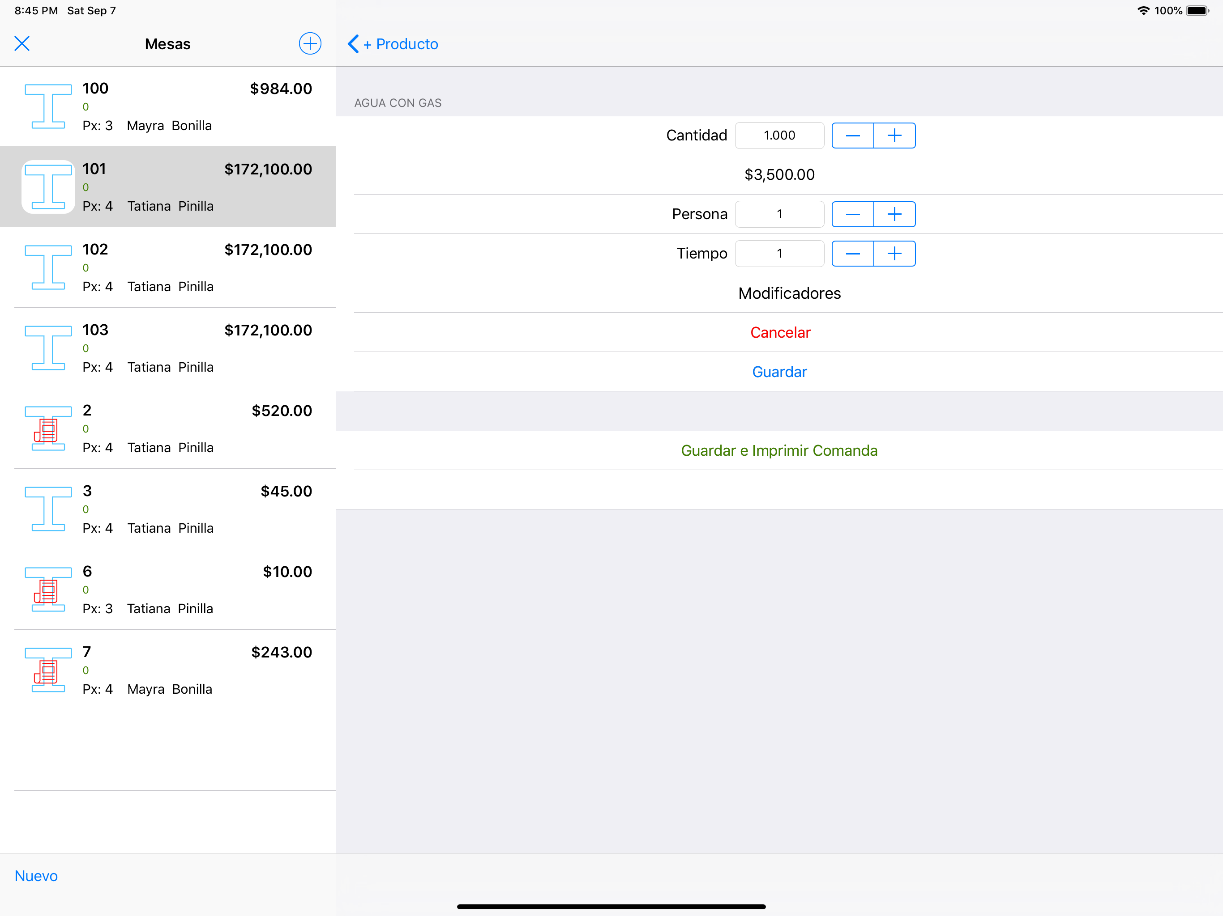Edit the Tiempo number field
The width and height of the screenshot is (1223, 916).
pyautogui.click(x=779, y=254)
